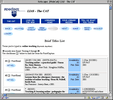Click the connection status icon in status bar
Image resolution: width=113 pixels, height=100 pixels.
click(6, 98)
